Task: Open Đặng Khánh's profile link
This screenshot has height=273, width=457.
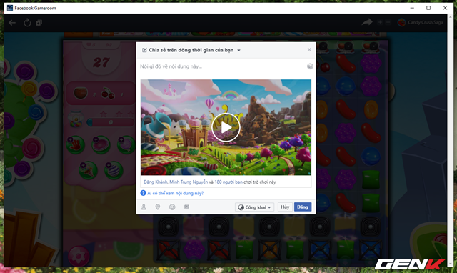Action: 156,182
